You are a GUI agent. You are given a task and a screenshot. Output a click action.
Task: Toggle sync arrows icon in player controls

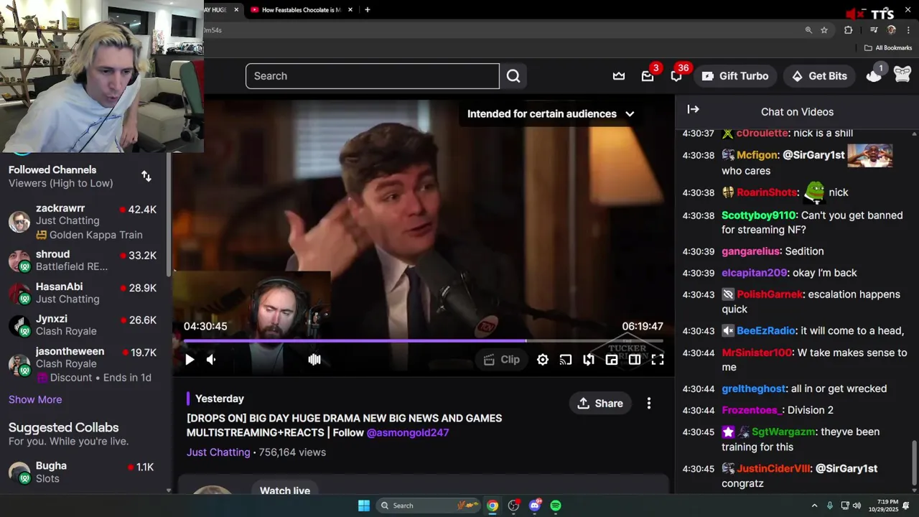click(589, 360)
